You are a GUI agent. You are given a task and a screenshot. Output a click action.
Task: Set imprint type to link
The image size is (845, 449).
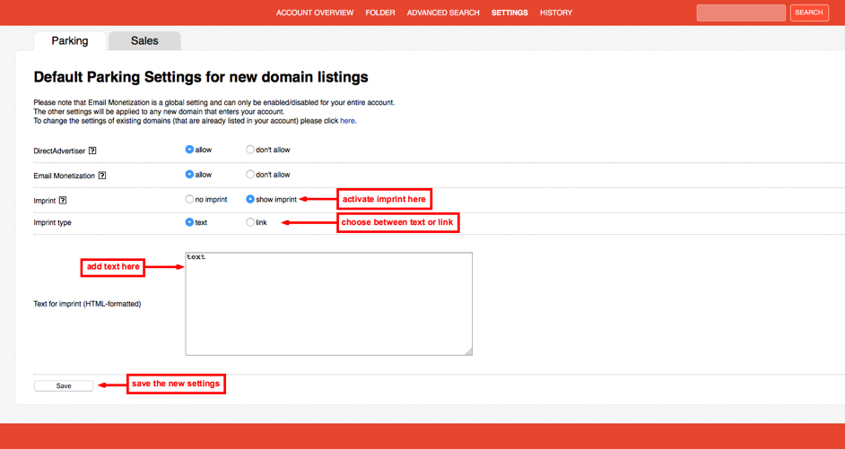coord(250,222)
